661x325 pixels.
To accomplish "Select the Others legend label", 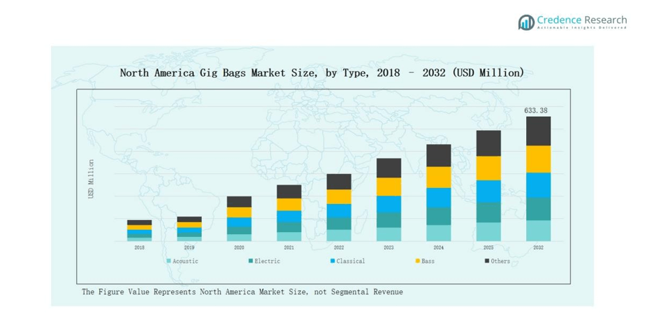I will point(500,261).
